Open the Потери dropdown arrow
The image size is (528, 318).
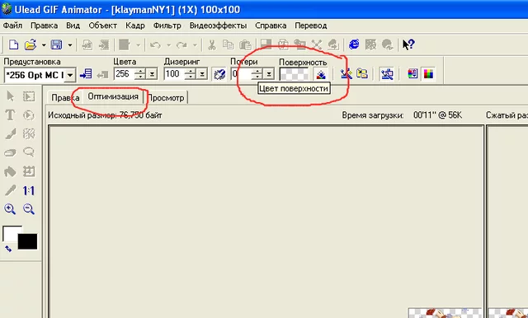pyautogui.click(x=269, y=74)
